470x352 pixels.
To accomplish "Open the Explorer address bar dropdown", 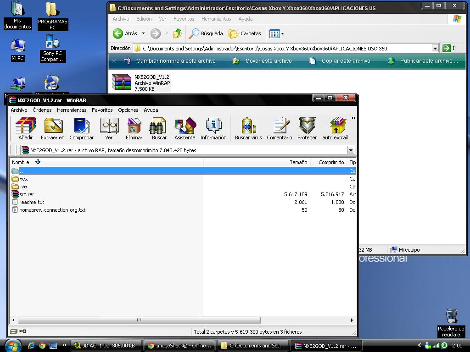I will tap(435, 49).
